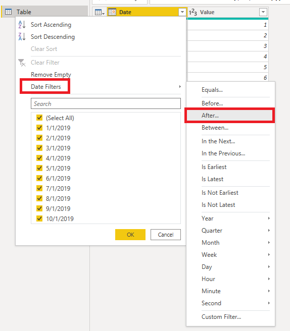Select the Before... filter
The width and height of the screenshot is (290, 331).
212,103
